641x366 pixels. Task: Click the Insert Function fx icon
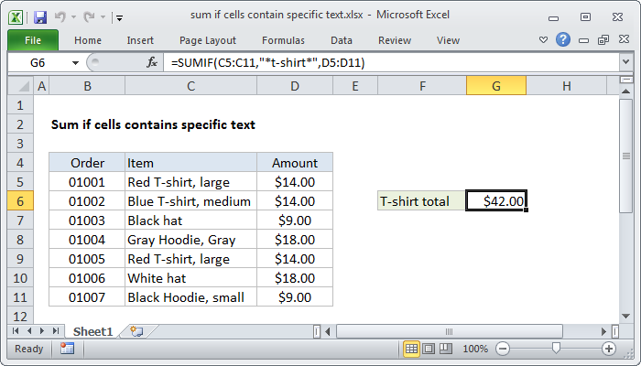[152, 61]
